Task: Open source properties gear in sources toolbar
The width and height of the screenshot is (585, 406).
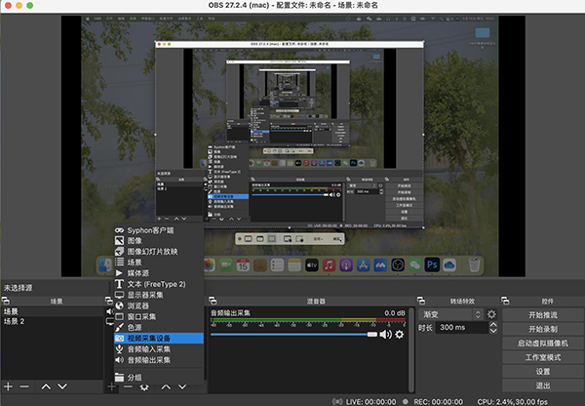Action: (x=144, y=386)
